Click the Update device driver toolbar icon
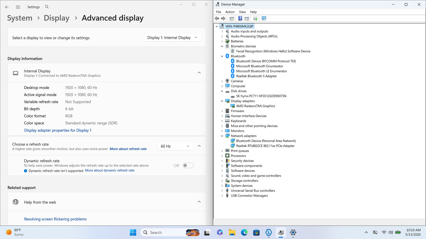Screen dimensions: 426x239 [255, 18]
